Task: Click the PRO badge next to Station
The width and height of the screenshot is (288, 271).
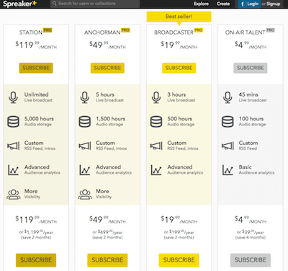Action: pyautogui.click(x=48, y=30)
